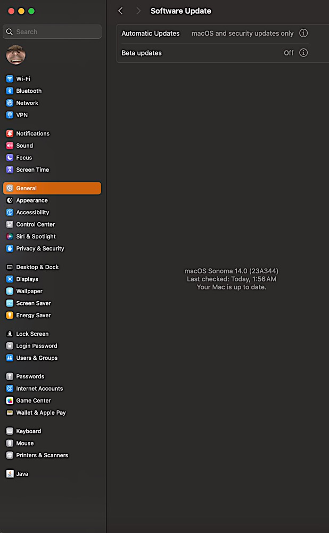Screen dimensions: 329x533
Task: Switch to Accessibility settings
Action: tap(32, 213)
